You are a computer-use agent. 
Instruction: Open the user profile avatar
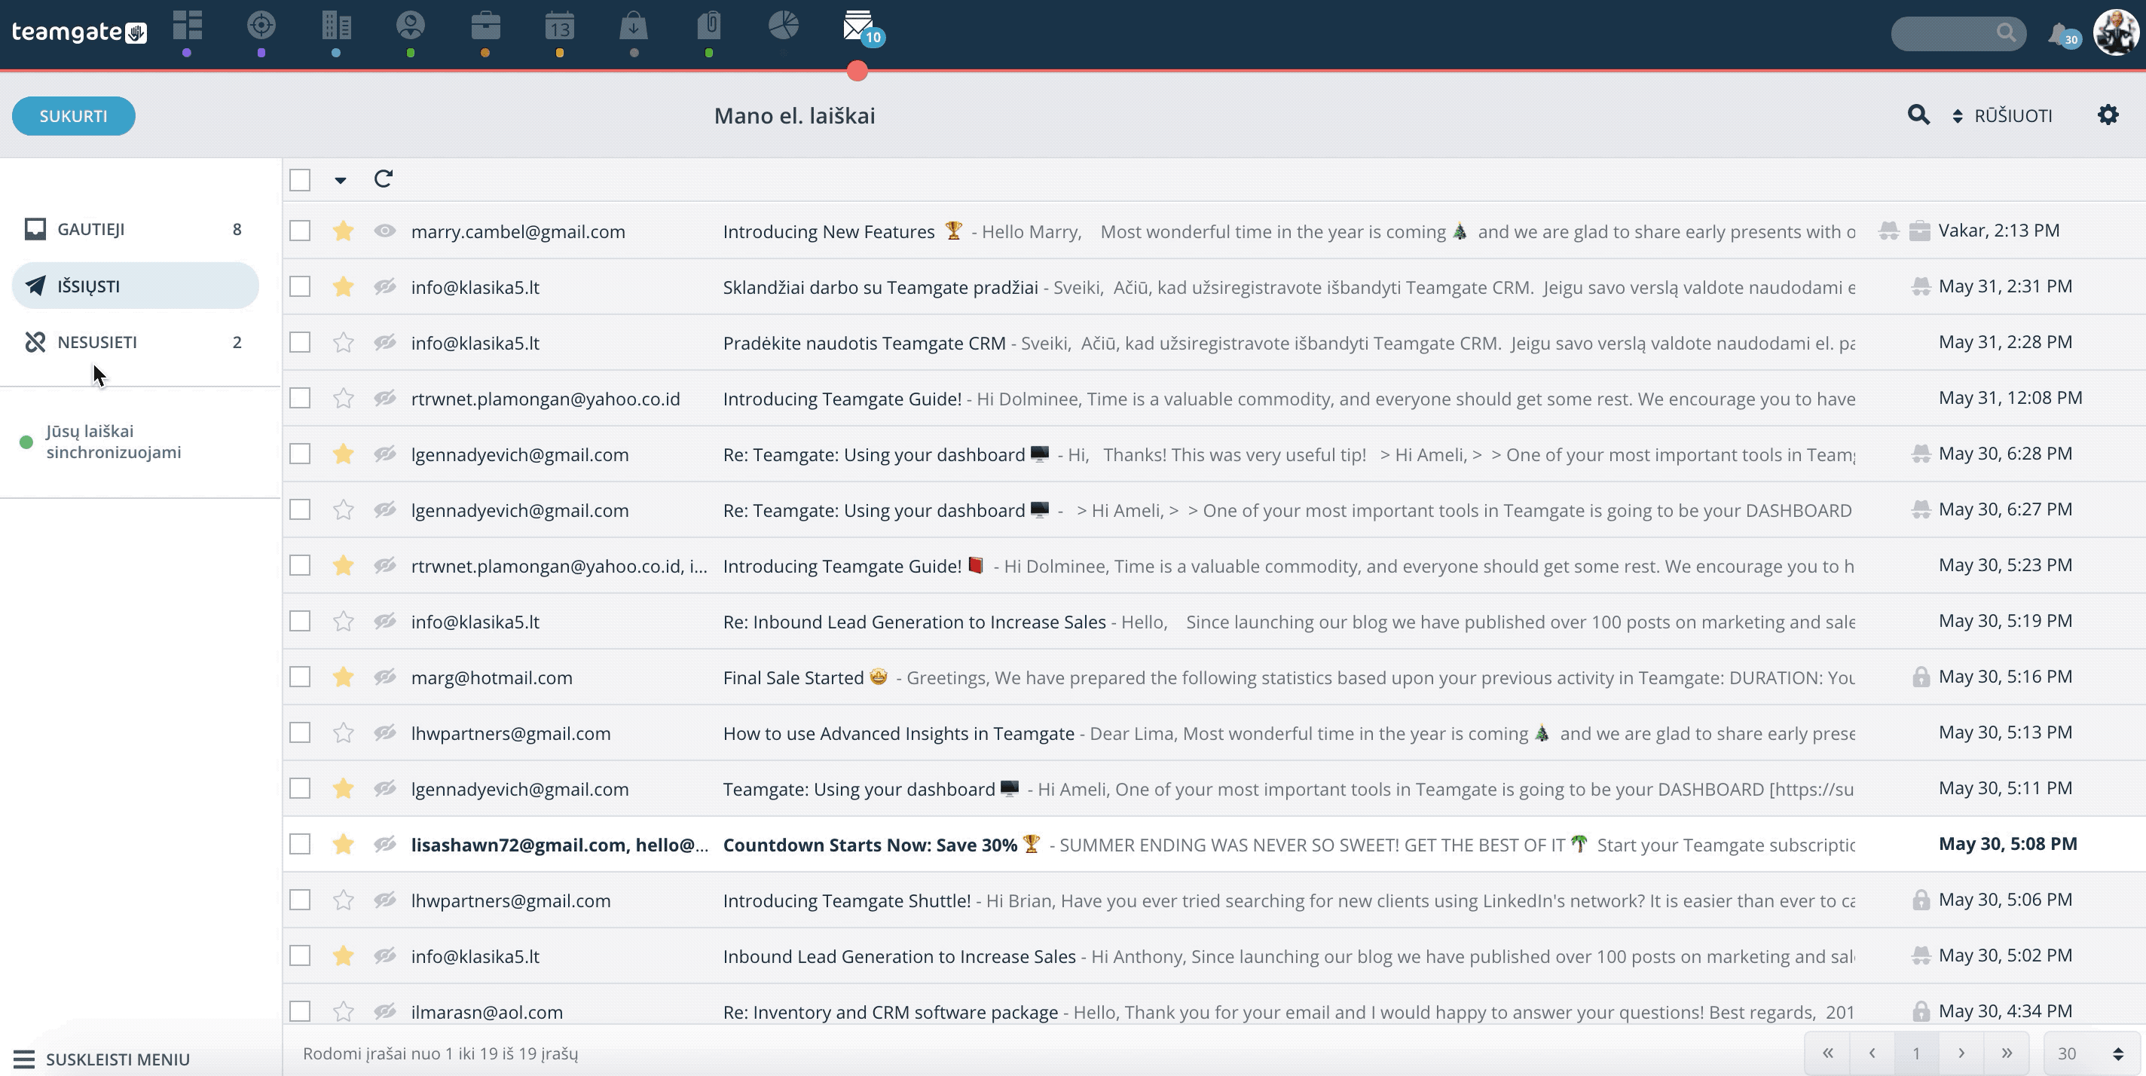[x=2116, y=32]
